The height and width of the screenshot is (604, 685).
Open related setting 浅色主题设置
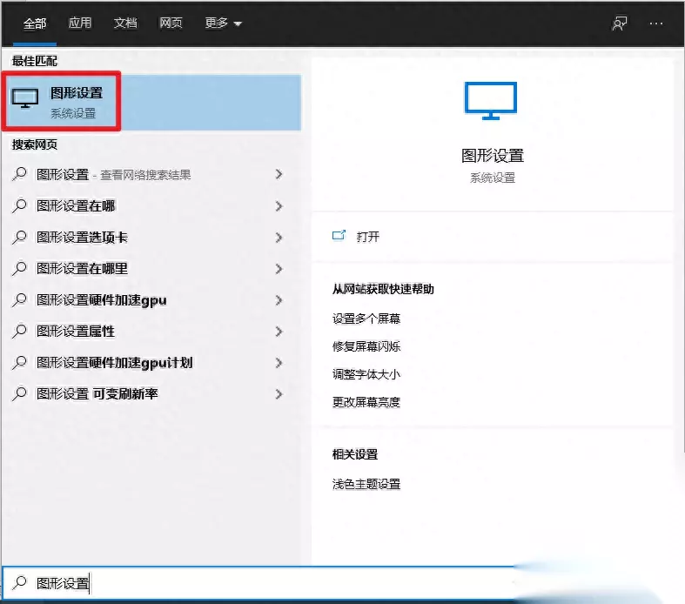coord(366,484)
